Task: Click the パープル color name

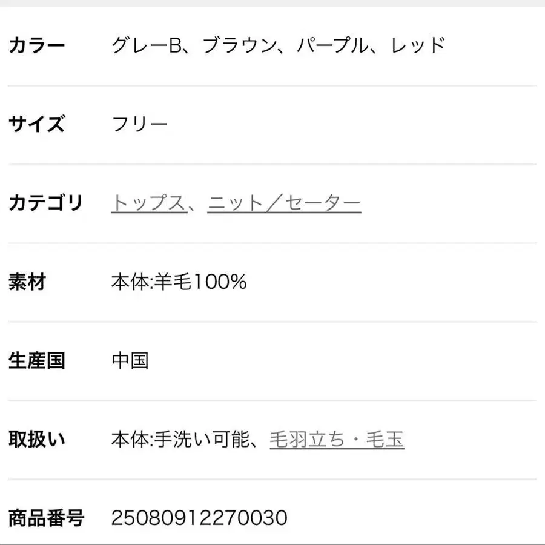Action: [332, 45]
